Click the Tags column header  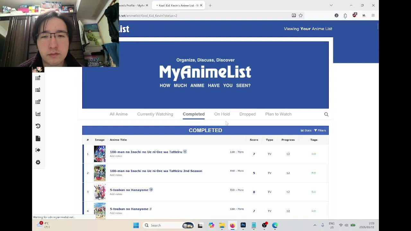pyautogui.click(x=314, y=140)
